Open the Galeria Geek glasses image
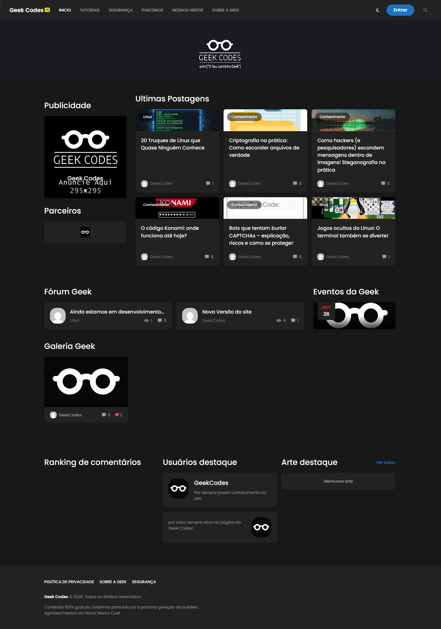441x629 pixels. point(86,382)
